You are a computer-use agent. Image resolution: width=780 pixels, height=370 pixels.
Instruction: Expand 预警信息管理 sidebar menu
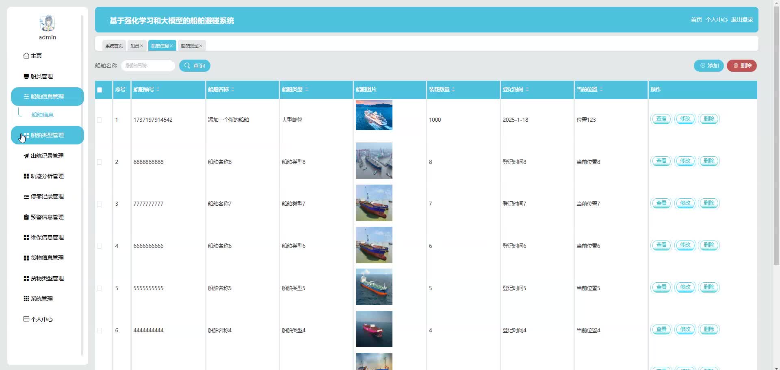(44, 217)
